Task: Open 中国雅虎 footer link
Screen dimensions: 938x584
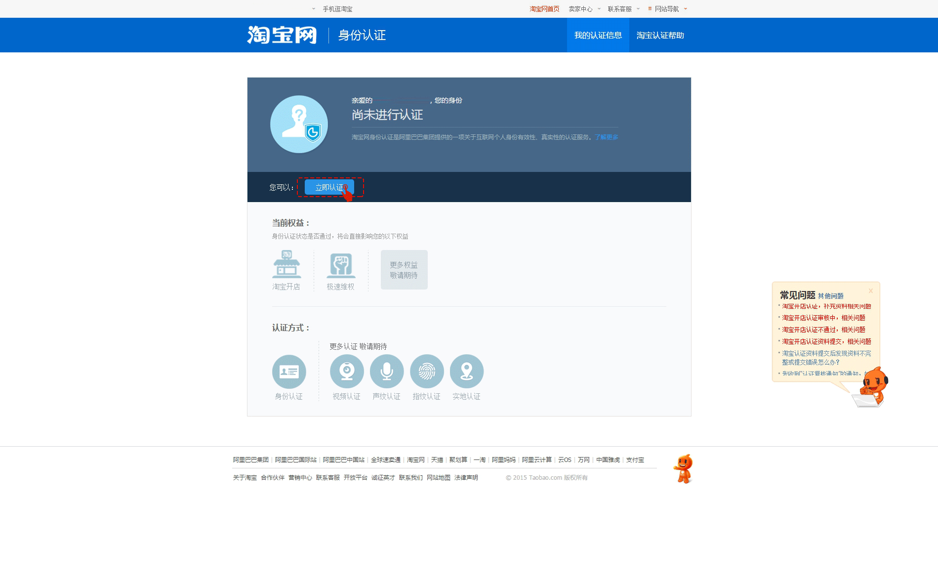Action: (608, 459)
